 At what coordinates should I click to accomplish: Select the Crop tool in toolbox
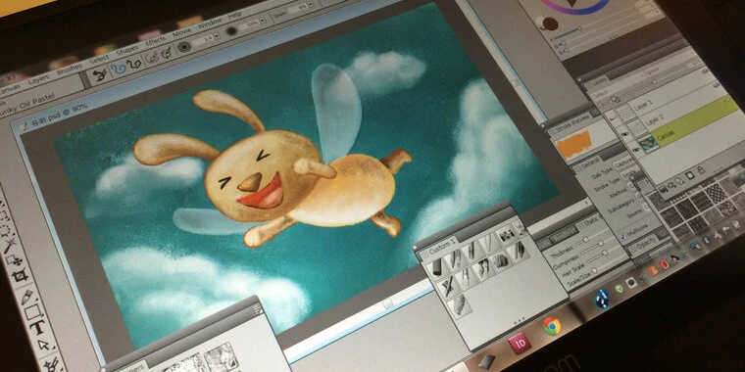(x=20, y=275)
